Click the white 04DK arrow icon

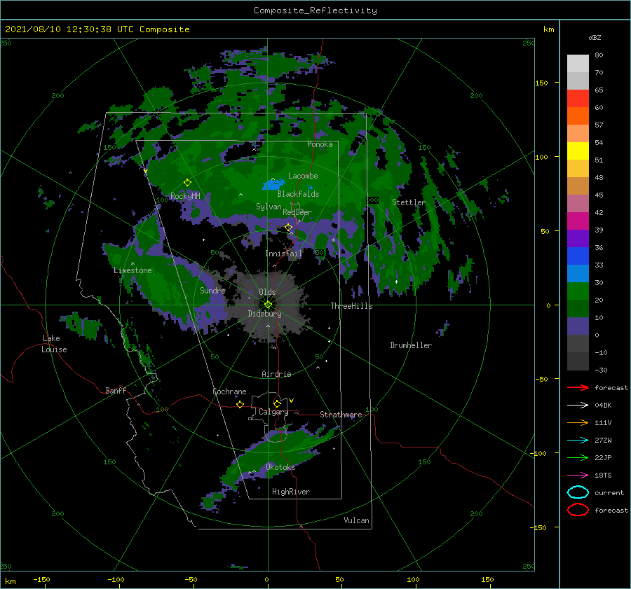578,405
